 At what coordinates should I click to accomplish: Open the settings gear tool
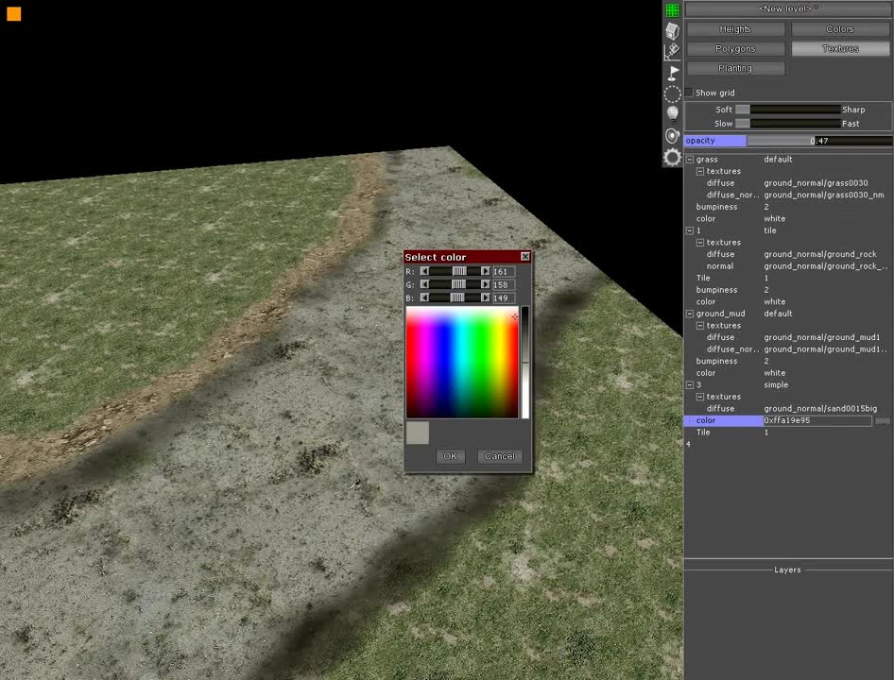pyautogui.click(x=672, y=157)
